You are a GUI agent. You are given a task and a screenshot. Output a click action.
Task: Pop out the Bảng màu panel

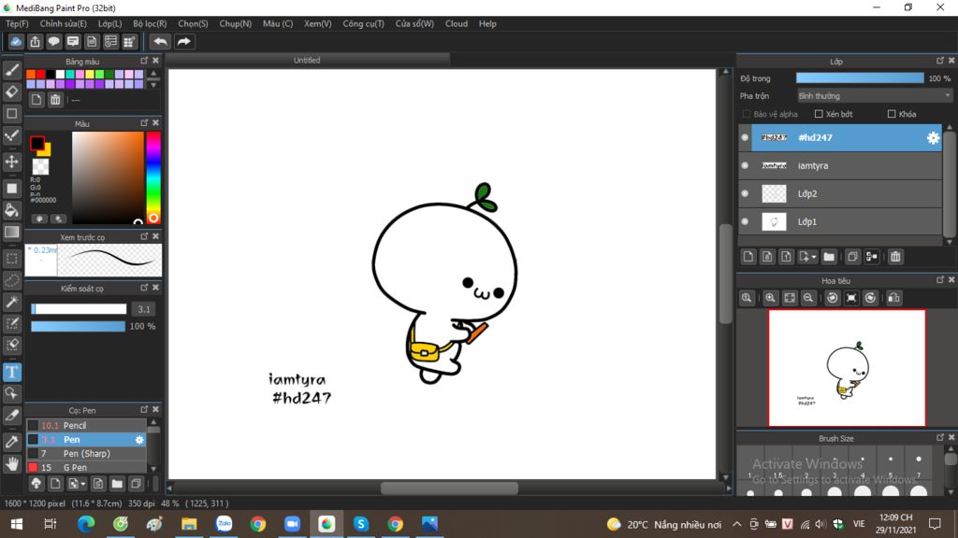(x=144, y=61)
